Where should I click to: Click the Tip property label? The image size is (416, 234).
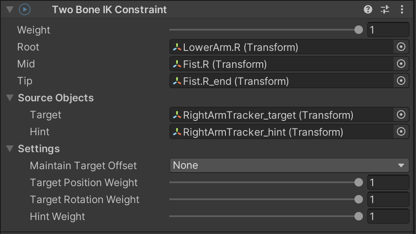[25, 81]
